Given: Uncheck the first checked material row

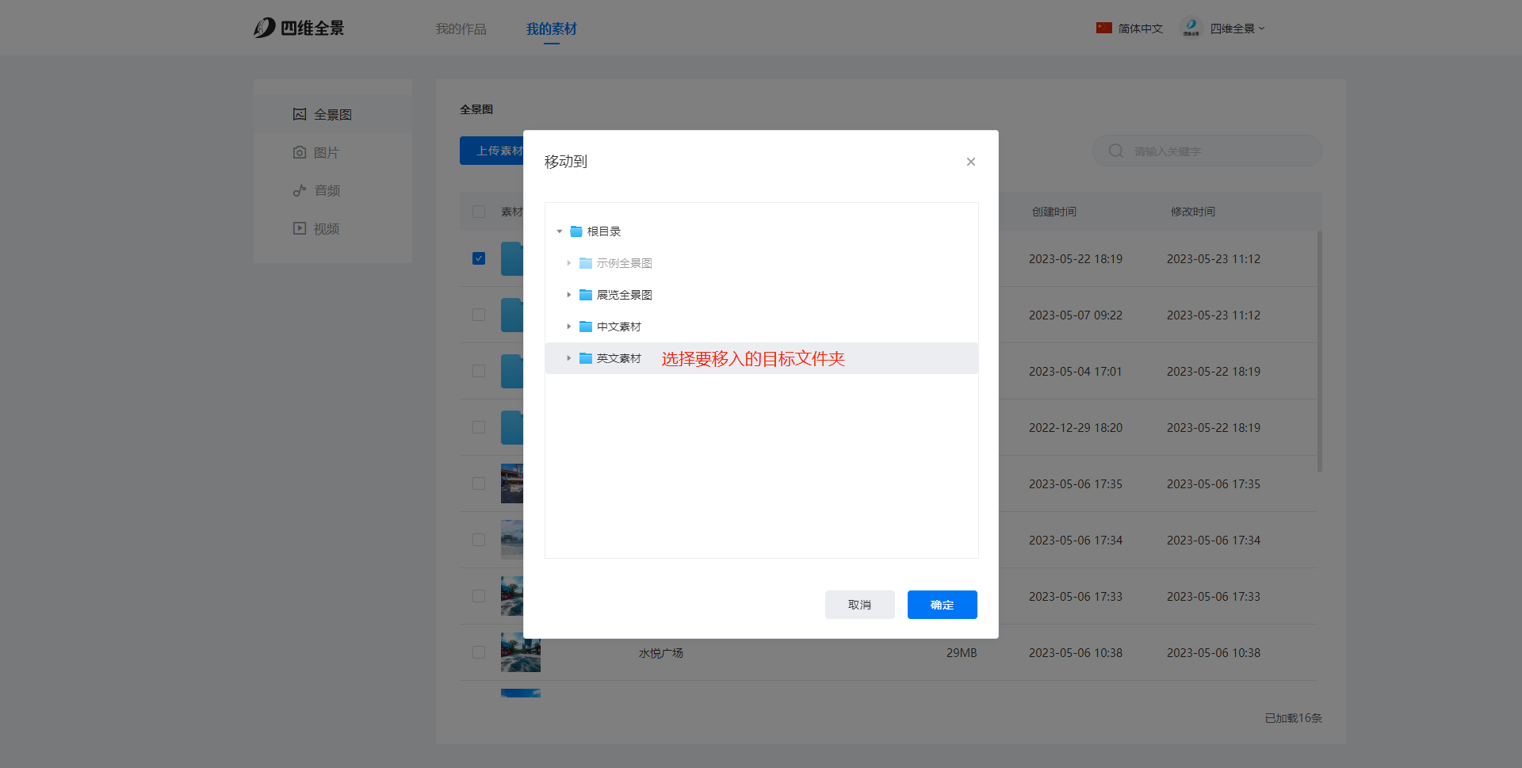Looking at the screenshot, I should click(479, 258).
